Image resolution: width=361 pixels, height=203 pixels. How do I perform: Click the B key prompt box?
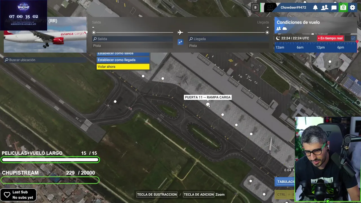coord(255,8)
